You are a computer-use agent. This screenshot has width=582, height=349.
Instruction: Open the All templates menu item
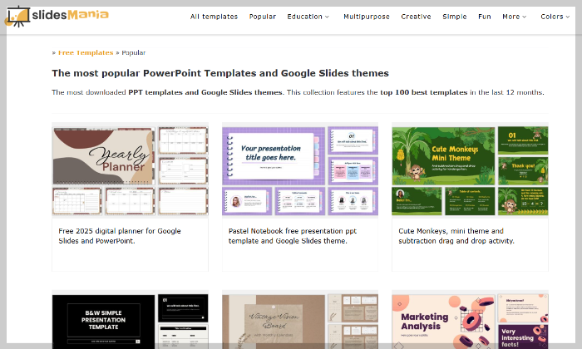click(214, 17)
